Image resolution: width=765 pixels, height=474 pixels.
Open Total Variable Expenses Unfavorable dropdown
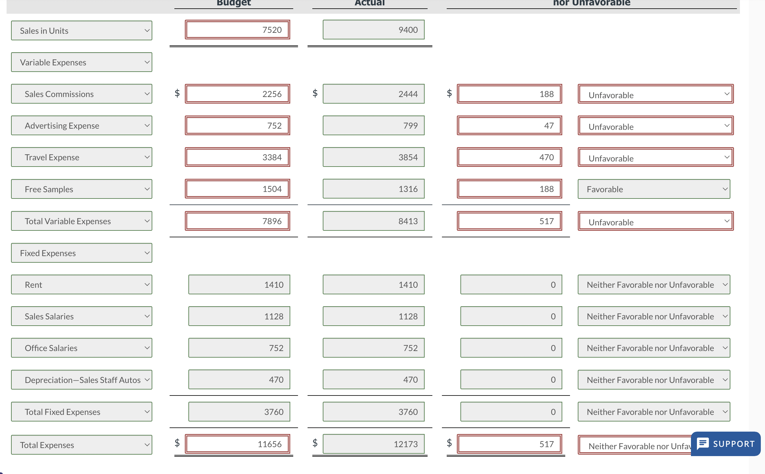click(x=655, y=221)
